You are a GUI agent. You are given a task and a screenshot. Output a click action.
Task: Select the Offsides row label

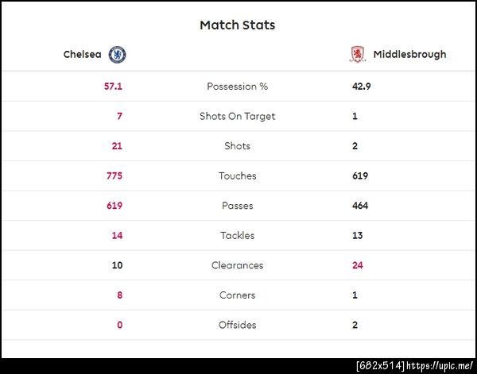(x=237, y=325)
